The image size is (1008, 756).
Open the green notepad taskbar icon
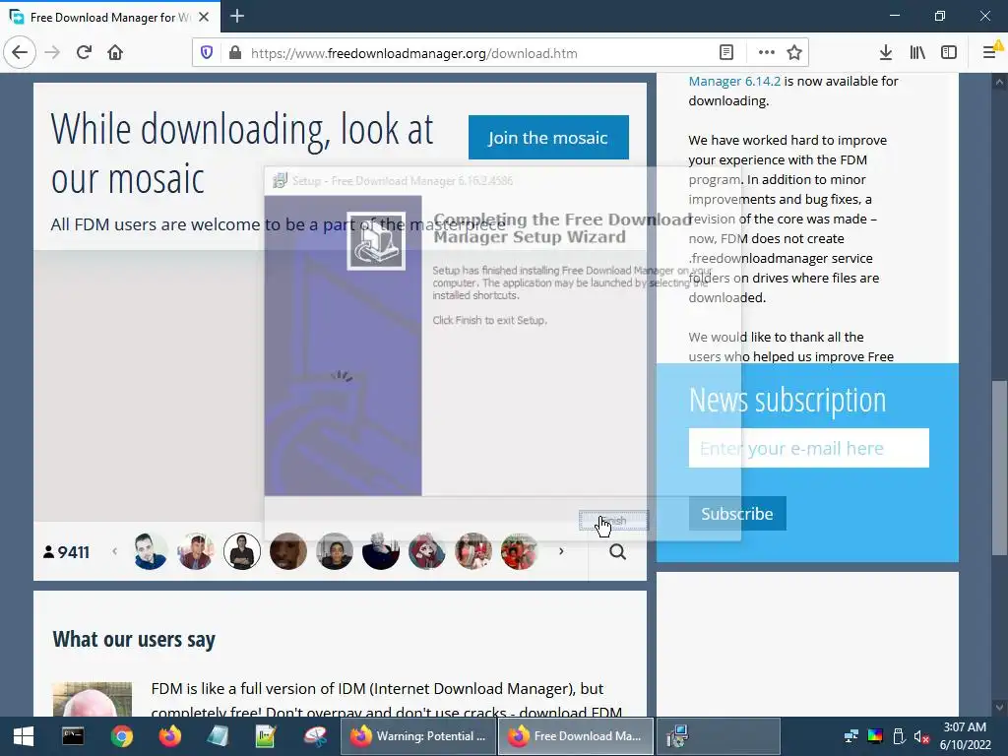pos(266,736)
